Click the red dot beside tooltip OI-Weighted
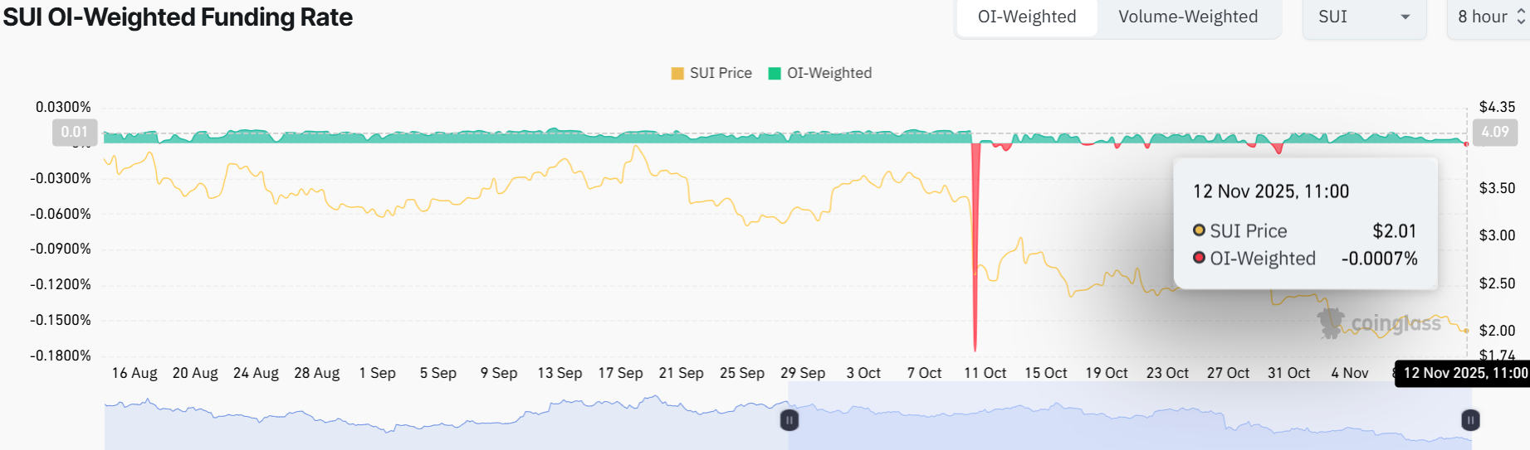Screen dimensions: 1530x450 pos(1199,258)
